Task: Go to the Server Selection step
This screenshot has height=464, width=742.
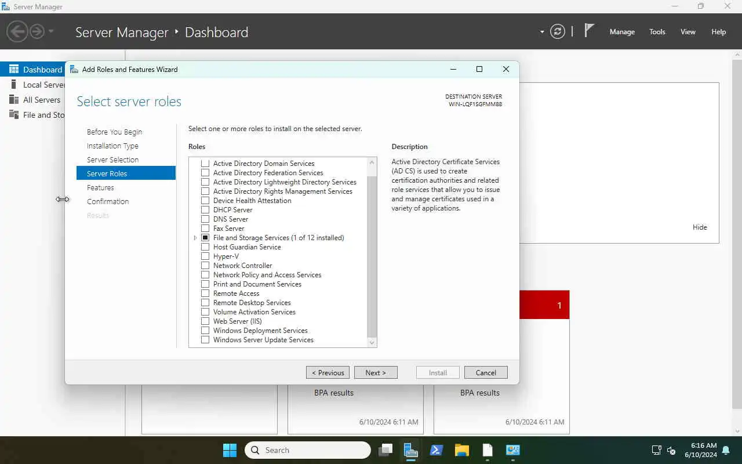Action: 112,159
